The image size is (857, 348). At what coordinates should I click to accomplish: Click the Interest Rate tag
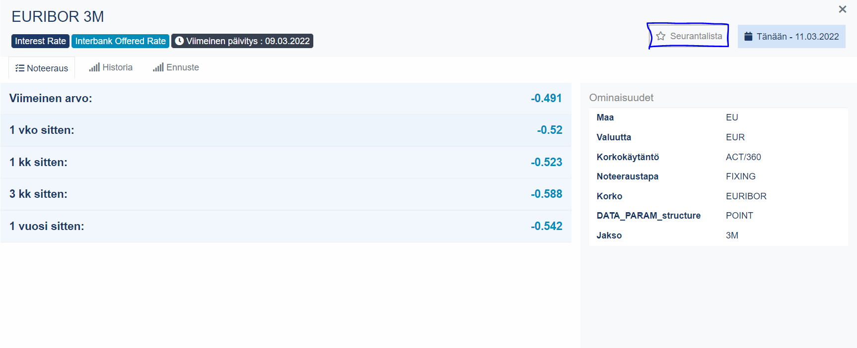click(x=40, y=41)
